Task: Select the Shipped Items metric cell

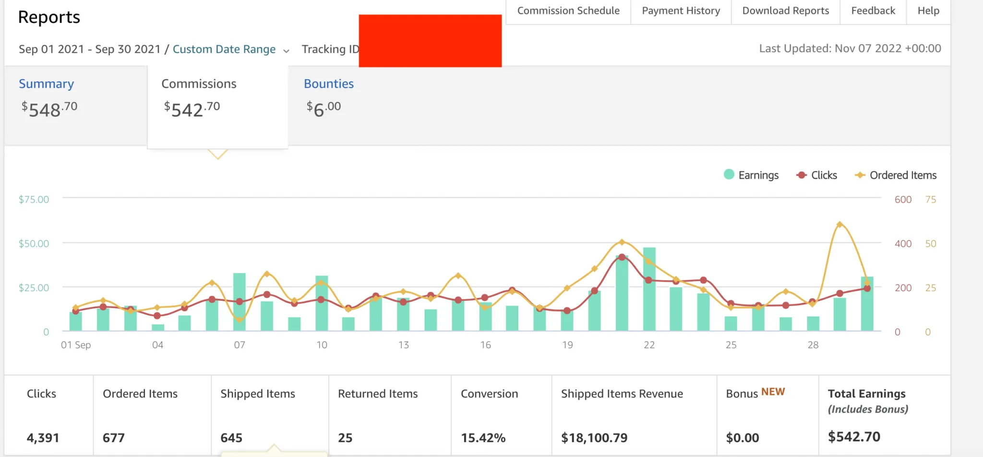Action: pos(270,415)
